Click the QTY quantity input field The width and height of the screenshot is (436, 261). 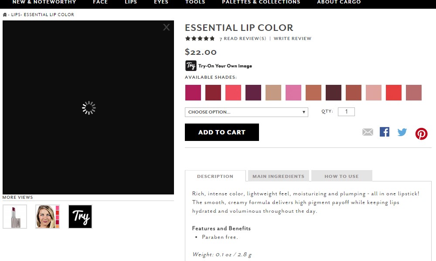(x=346, y=112)
